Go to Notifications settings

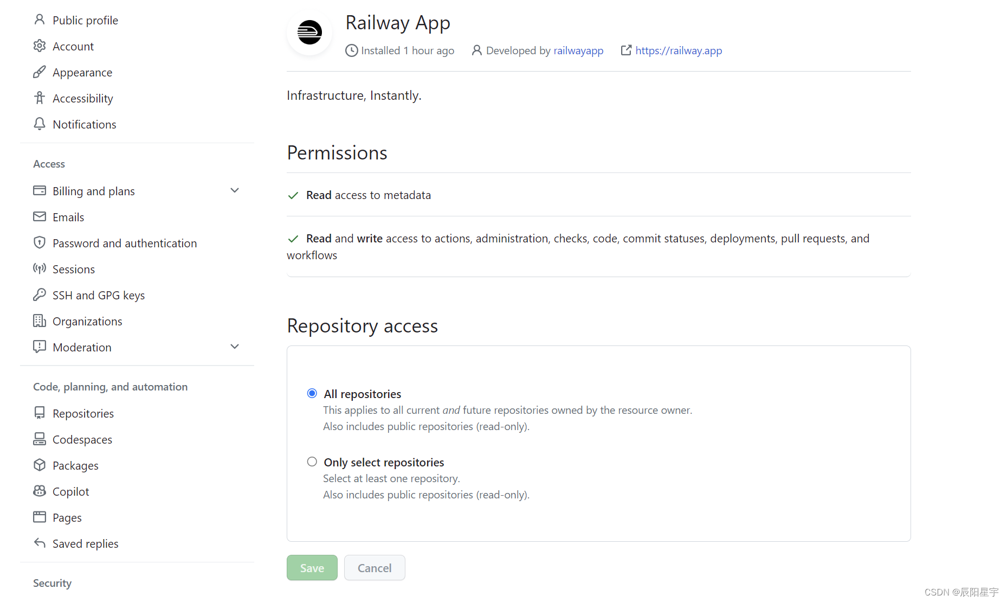(x=85, y=124)
